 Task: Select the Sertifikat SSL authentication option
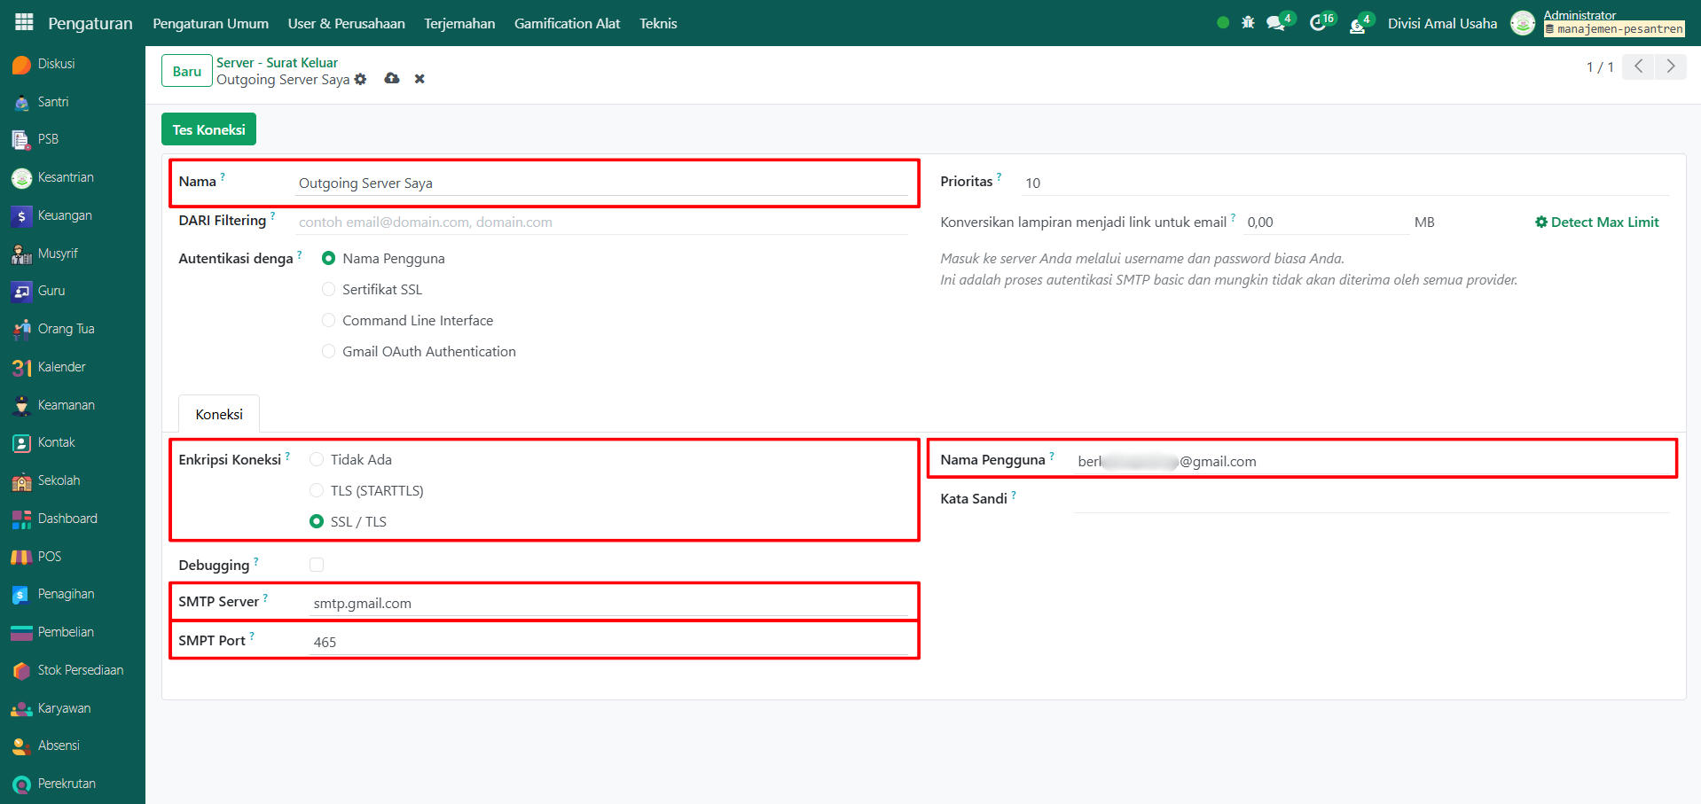tap(329, 290)
